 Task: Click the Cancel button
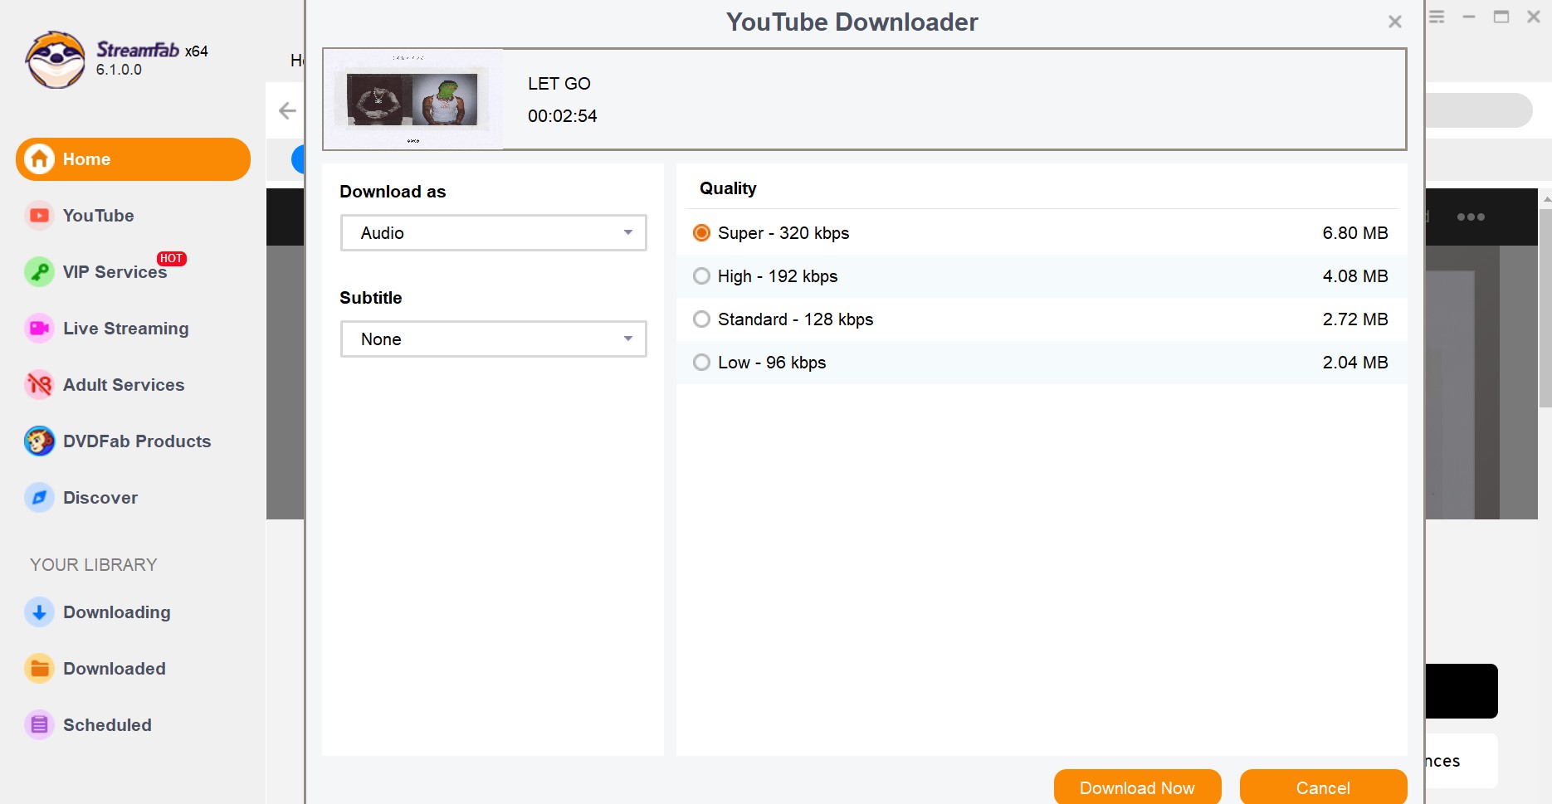pos(1323,787)
